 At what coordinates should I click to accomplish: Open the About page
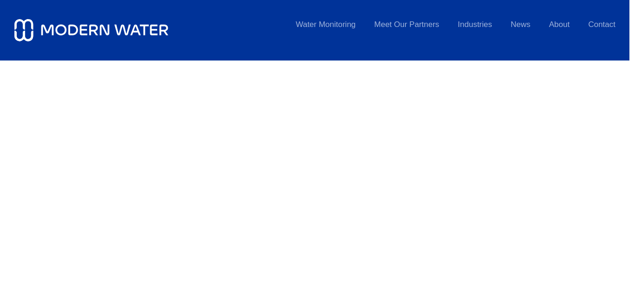[x=559, y=25]
